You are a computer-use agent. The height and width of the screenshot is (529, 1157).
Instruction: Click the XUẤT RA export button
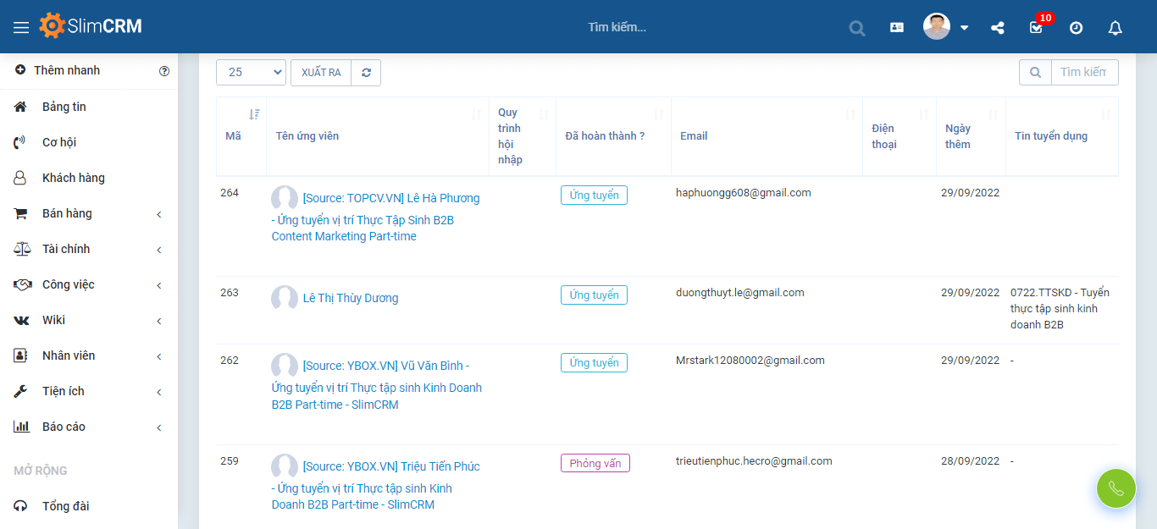tap(321, 73)
